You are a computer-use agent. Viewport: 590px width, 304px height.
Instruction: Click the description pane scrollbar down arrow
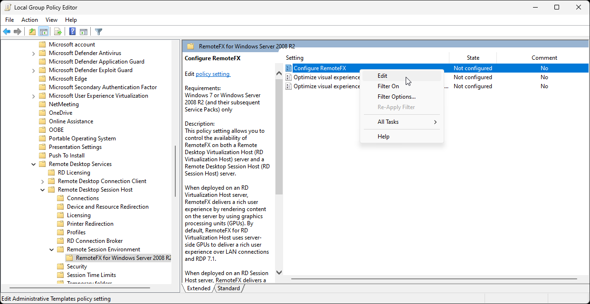(x=279, y=273)
